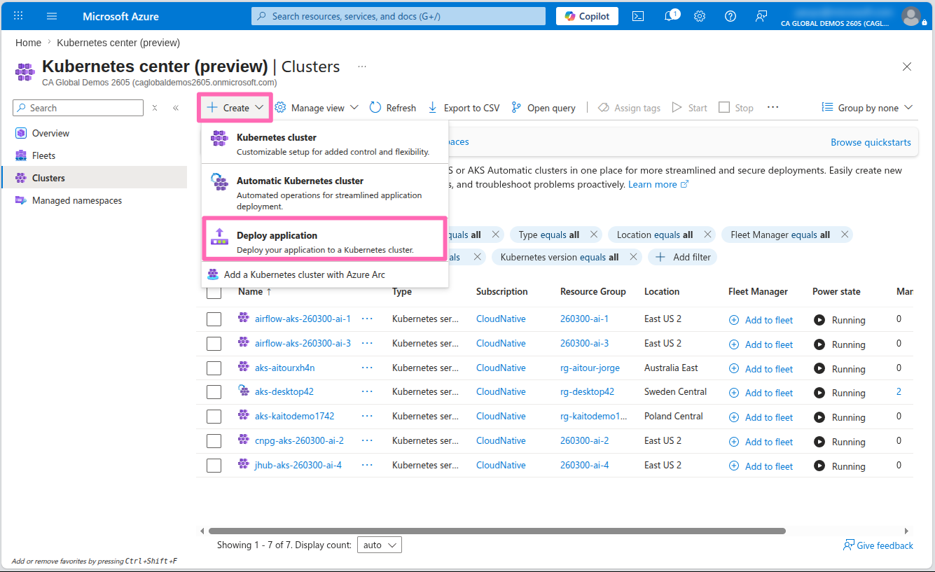
Task: Sort by the Name column header
Action: 255,291
